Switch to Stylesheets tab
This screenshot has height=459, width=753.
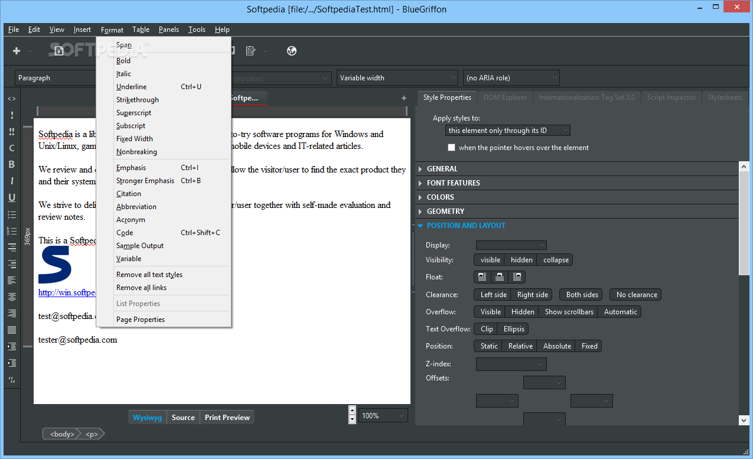(725, 97)
